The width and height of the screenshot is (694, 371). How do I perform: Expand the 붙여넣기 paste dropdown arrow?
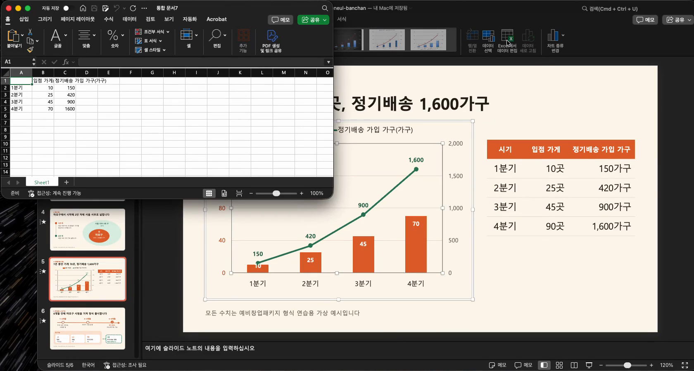click(22, 35)
